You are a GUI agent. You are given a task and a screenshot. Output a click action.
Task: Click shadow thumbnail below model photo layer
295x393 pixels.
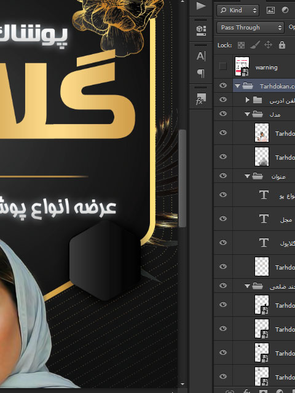[x=262, y=157]
